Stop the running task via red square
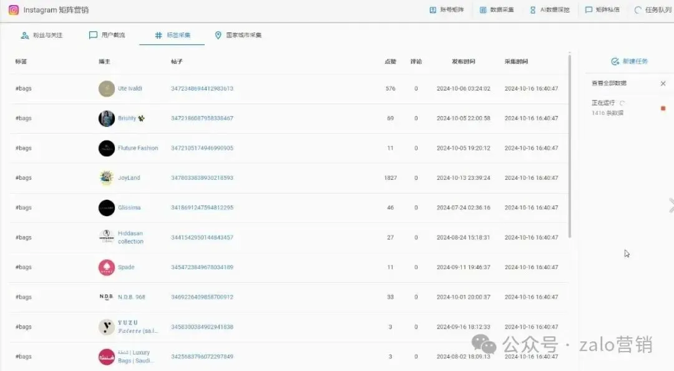The height and width of the screenshot is (371, 674). [663, 108]
